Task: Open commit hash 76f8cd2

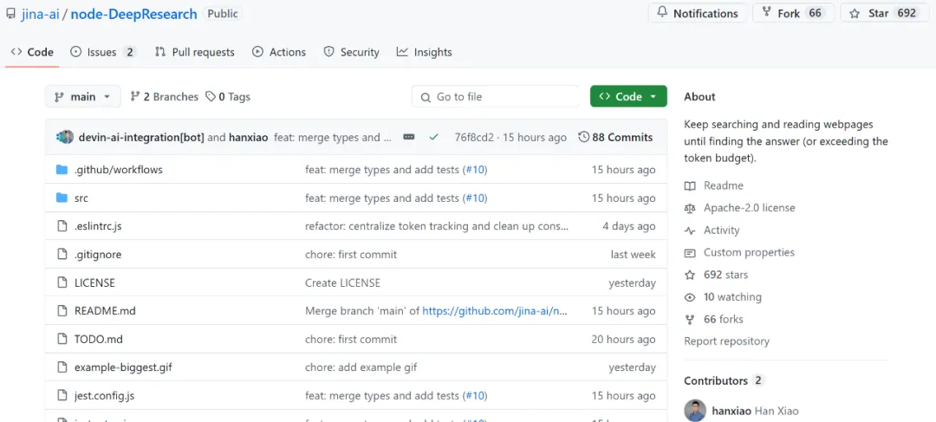Action: coord(474,137)
